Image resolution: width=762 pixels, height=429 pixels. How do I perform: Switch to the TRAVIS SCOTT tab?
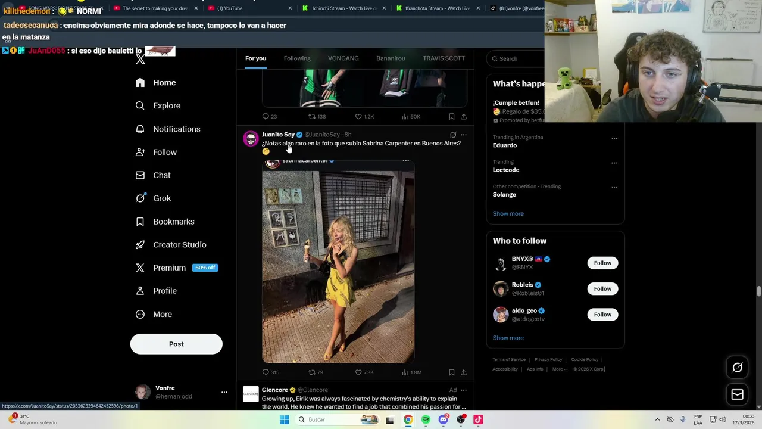pos(444,58)
